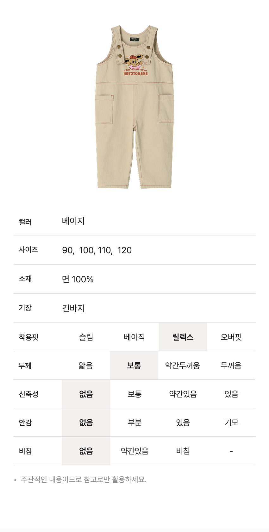The width and height of the screenshot is (269, 532).
Task: Select 약간두꺼움 thickness option
Action: pyautogui.click(x=183, y=366)
